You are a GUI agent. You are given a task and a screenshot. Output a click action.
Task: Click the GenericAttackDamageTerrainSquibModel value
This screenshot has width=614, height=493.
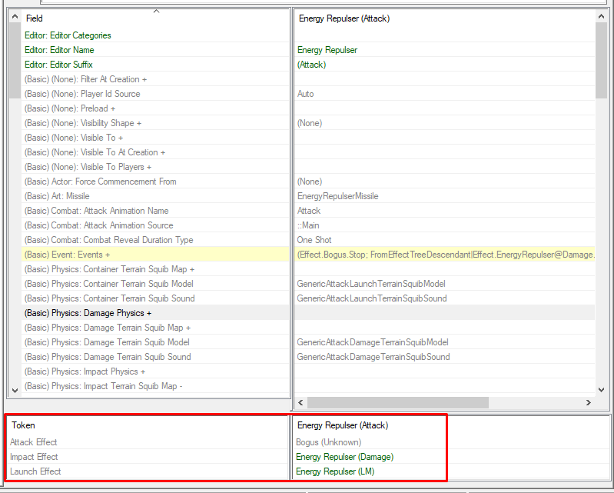[373, 342]
